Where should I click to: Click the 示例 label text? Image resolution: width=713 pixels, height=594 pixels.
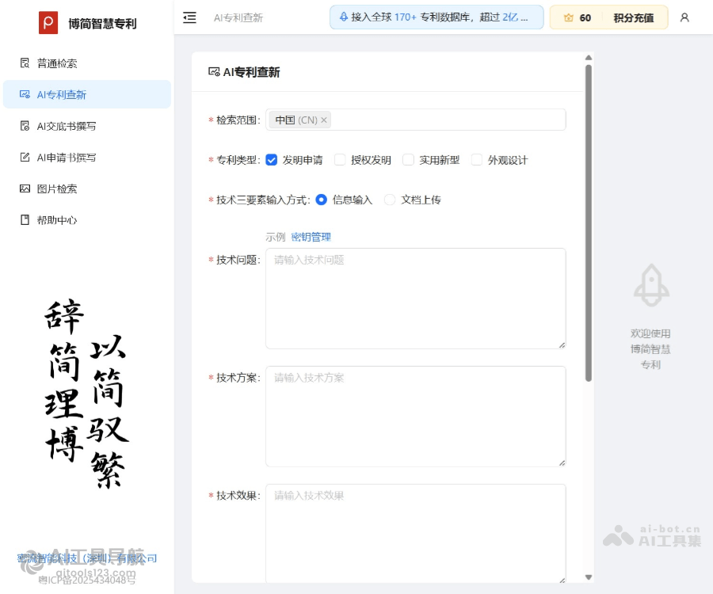point(276,237)
